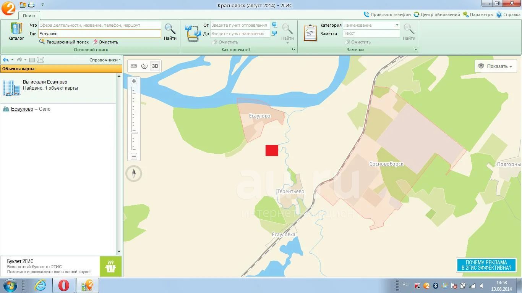Open the Показать layers dropdown
Screen dimensions: 522x293
pos(496,66)
